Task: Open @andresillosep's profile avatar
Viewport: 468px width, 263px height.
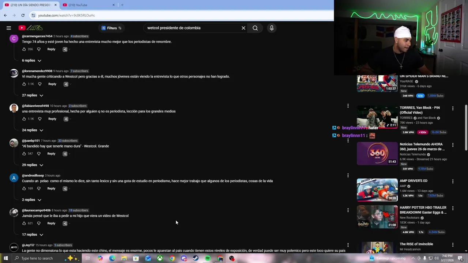Action: [14, 178]
